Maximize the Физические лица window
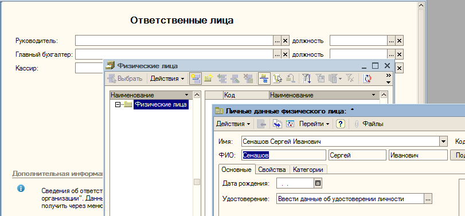 376,66
